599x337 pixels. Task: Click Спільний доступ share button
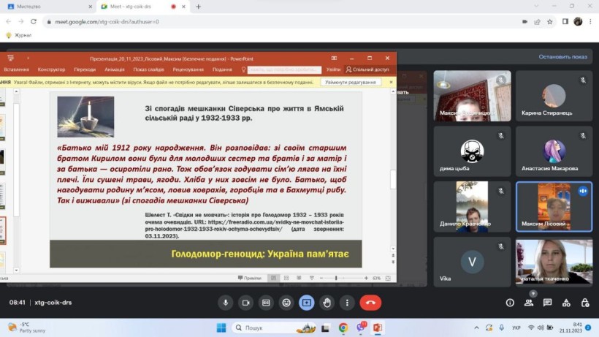[367, 69]
